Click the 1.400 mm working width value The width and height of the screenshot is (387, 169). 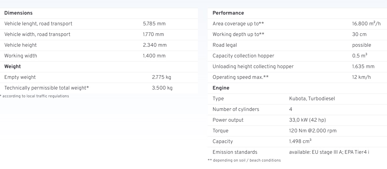(154, 56)
